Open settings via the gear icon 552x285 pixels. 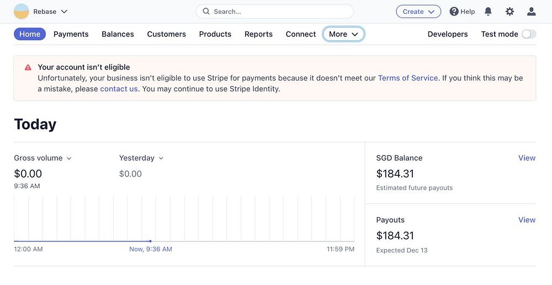[x=509, y=12]
